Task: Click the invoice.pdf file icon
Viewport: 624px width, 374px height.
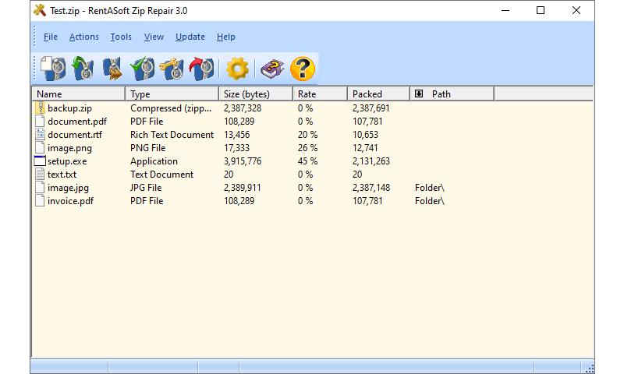Action: 41,201
